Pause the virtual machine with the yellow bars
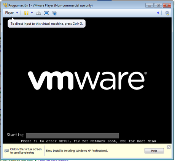 (x=26, y=13)
